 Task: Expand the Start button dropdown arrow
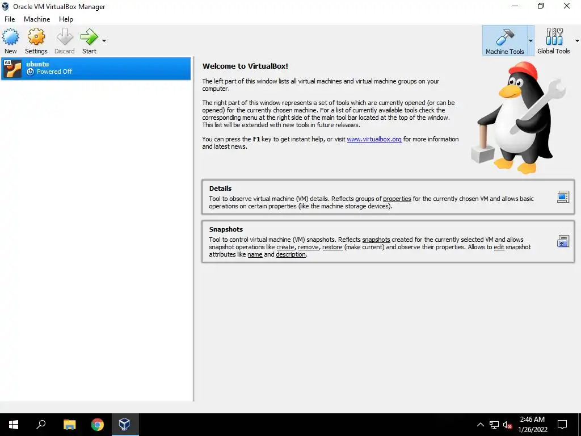pyautogui.click(x=104, y=41)
